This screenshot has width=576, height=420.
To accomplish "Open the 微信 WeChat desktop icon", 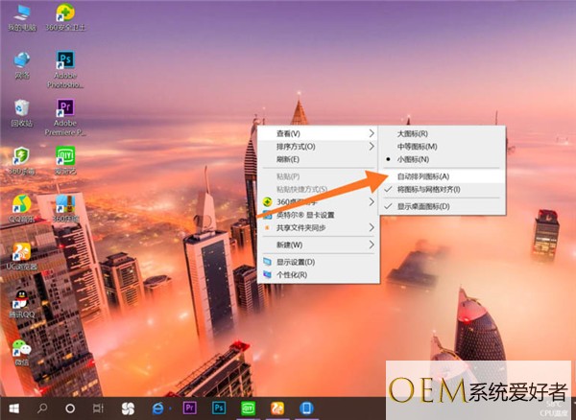I will pyautogui.click(x=21, y=352).
